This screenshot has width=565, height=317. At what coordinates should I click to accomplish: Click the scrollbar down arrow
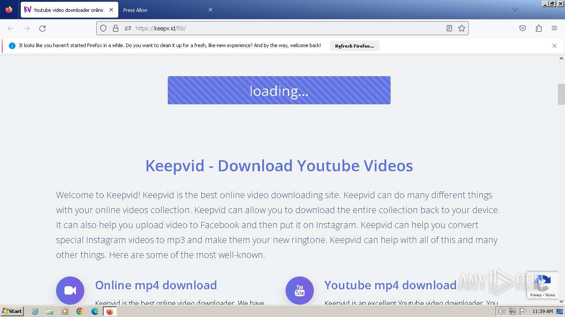coord(561,301)
